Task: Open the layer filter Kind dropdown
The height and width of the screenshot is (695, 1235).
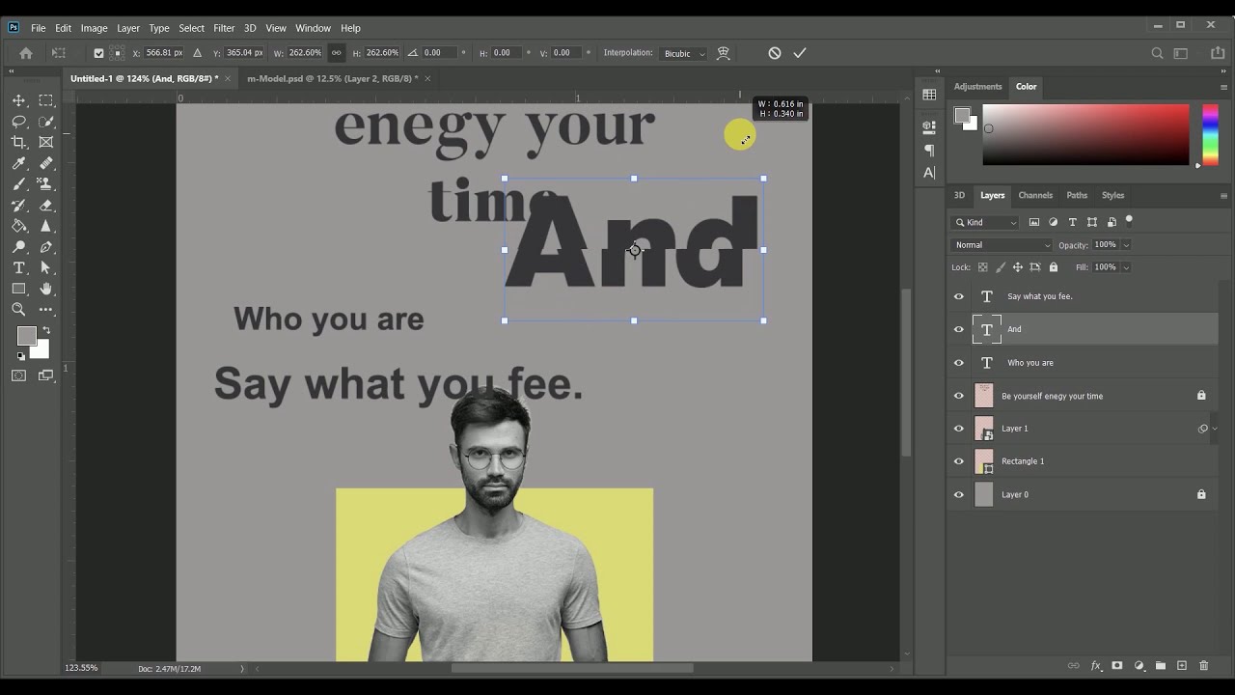Action: pos(985,222)
